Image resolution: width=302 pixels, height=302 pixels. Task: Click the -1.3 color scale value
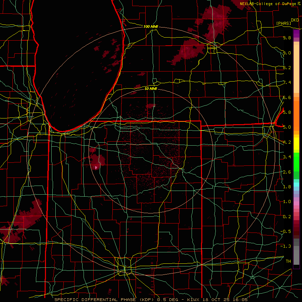(286, 246)
